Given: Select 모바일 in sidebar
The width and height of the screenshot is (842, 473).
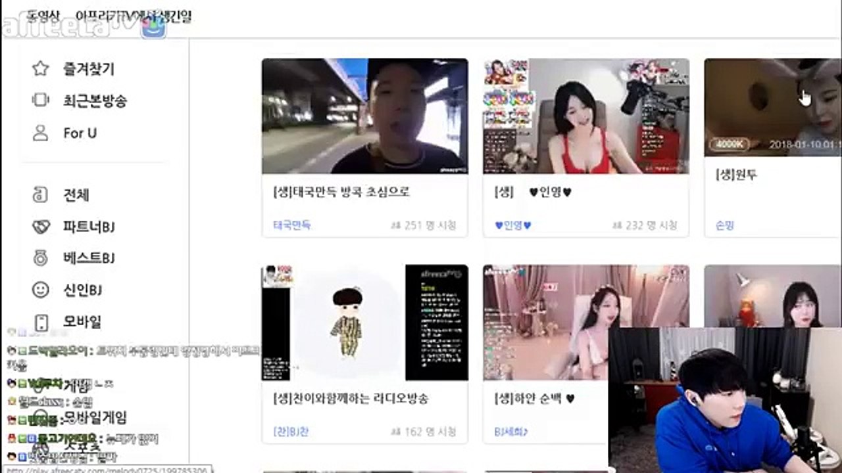Looking at the screenshot, I should [x=82, y=322].
